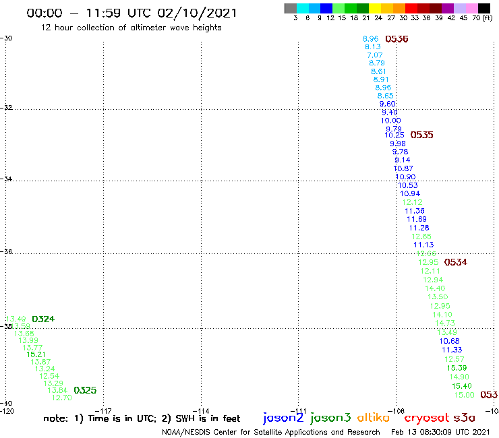499x438 pixels.
Task: Click the black swatch in the color scale
Action: (484, 8)
